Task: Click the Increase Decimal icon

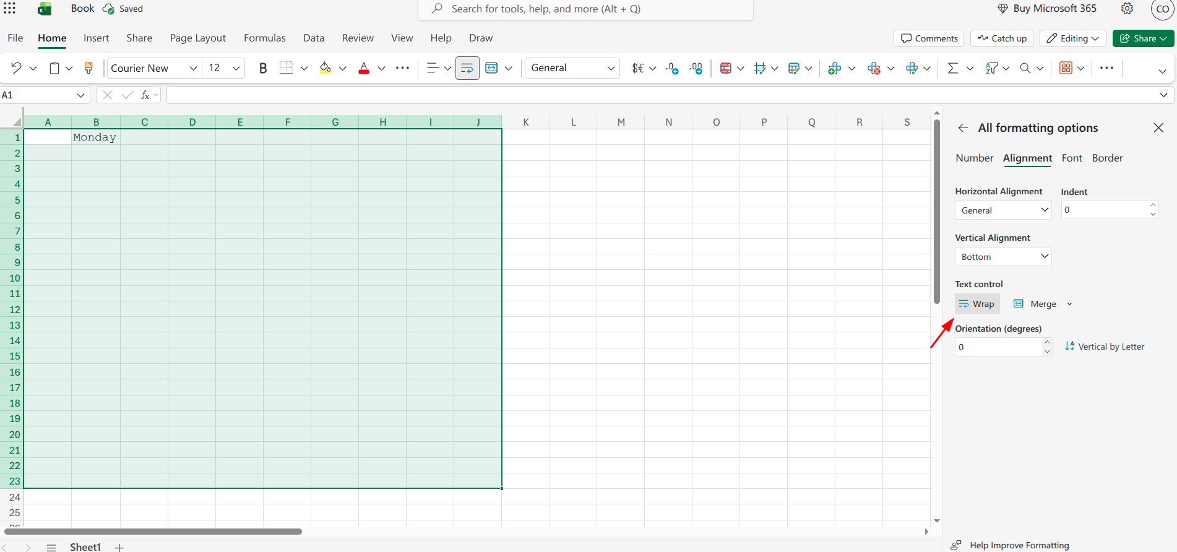Action: pyautogui.click(x=696, y=68)
